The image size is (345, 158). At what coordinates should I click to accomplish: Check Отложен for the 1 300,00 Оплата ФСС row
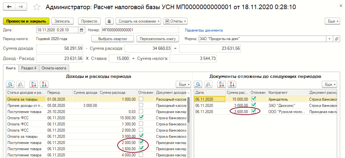pos(141,123)
